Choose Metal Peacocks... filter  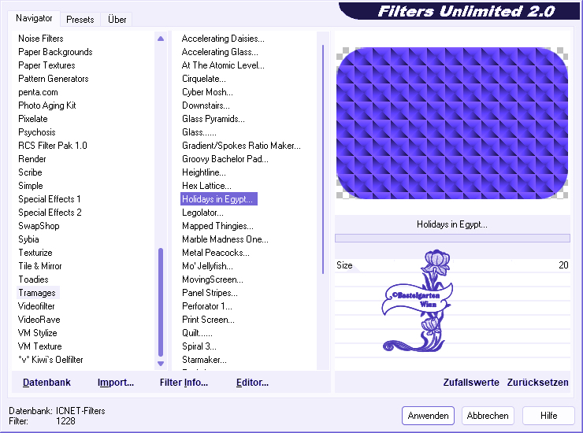click(216, 253)
